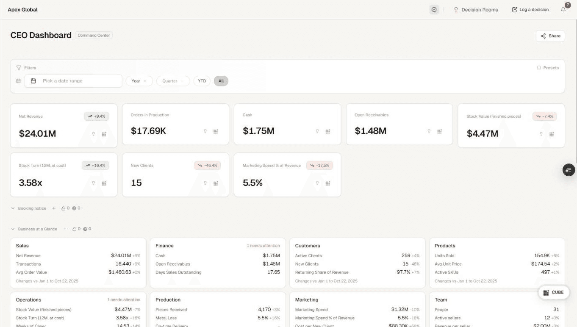Click lightbulb icon on Open Receivables card
Image resolution: width=577 pixels, height=327 pixels.
429,131
